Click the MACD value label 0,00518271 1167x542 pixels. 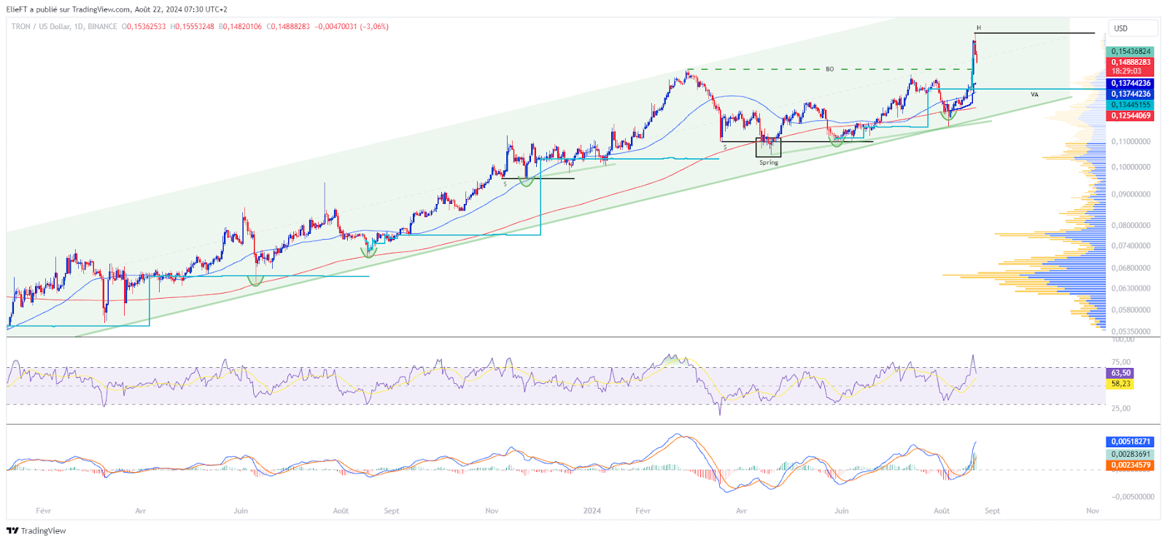coord(1131,441)
